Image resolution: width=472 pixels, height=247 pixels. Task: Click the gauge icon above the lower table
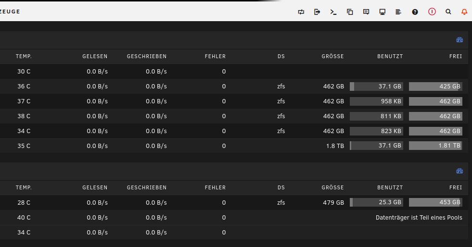pos(459,171)
